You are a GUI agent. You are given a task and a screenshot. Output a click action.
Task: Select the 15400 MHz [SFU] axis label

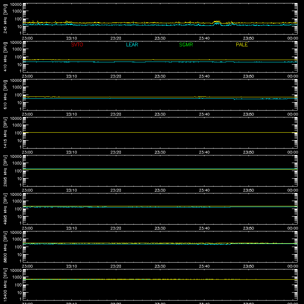point(5,285)
